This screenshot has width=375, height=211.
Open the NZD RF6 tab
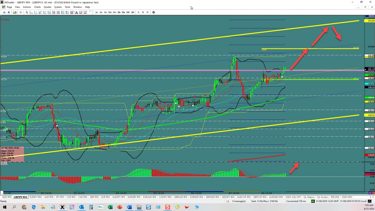point(7,197)
